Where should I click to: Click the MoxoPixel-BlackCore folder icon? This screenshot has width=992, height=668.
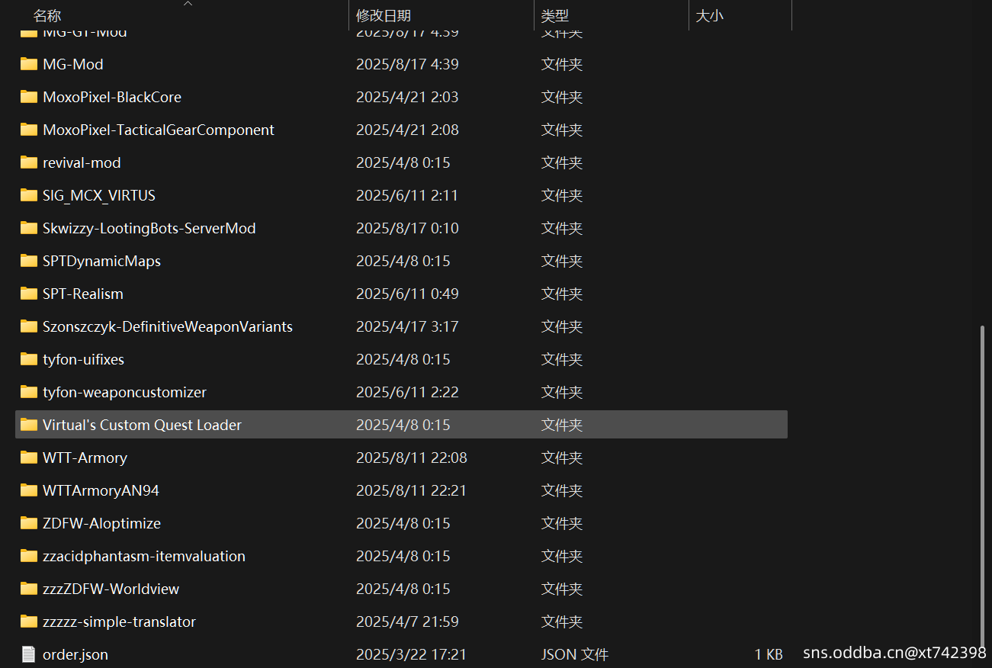point(29,97)
